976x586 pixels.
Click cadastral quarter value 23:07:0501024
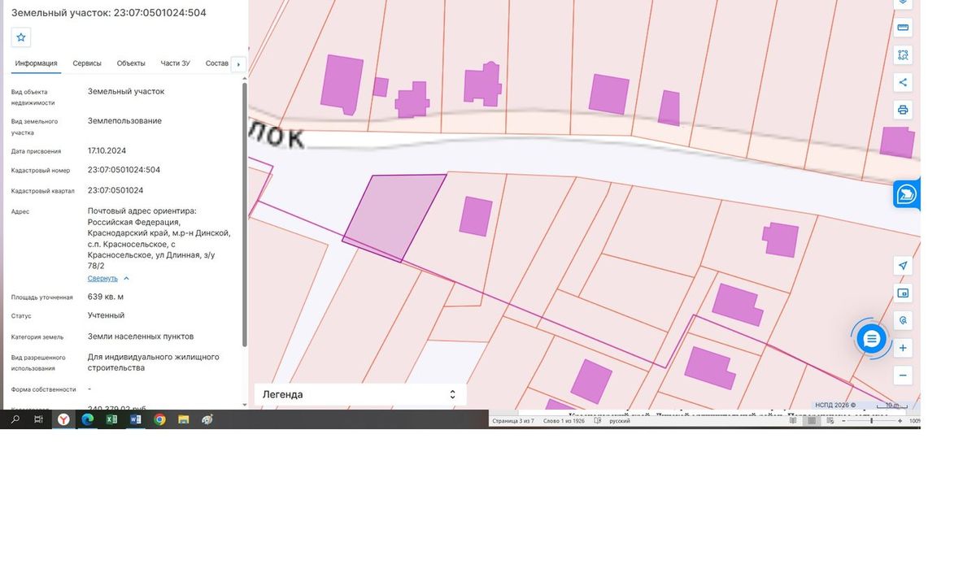tap(115, 190)
